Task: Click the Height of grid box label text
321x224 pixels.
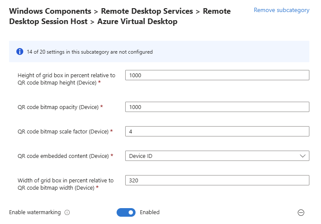Action: coord(66,79)
